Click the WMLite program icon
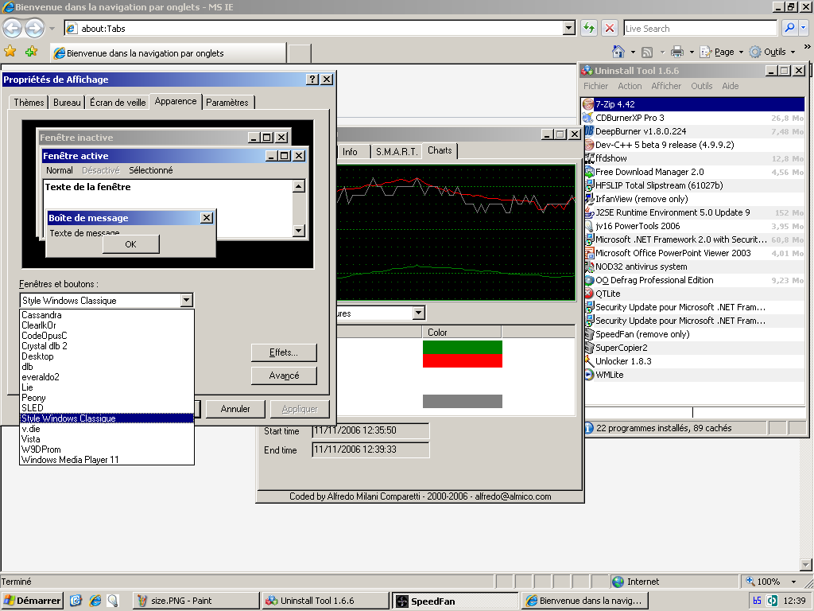 click(589, 375)
